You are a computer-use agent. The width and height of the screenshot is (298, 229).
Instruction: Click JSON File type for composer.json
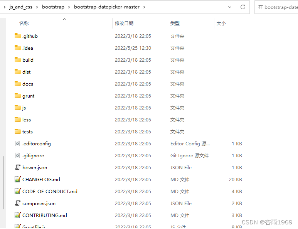tap(181, 204)
